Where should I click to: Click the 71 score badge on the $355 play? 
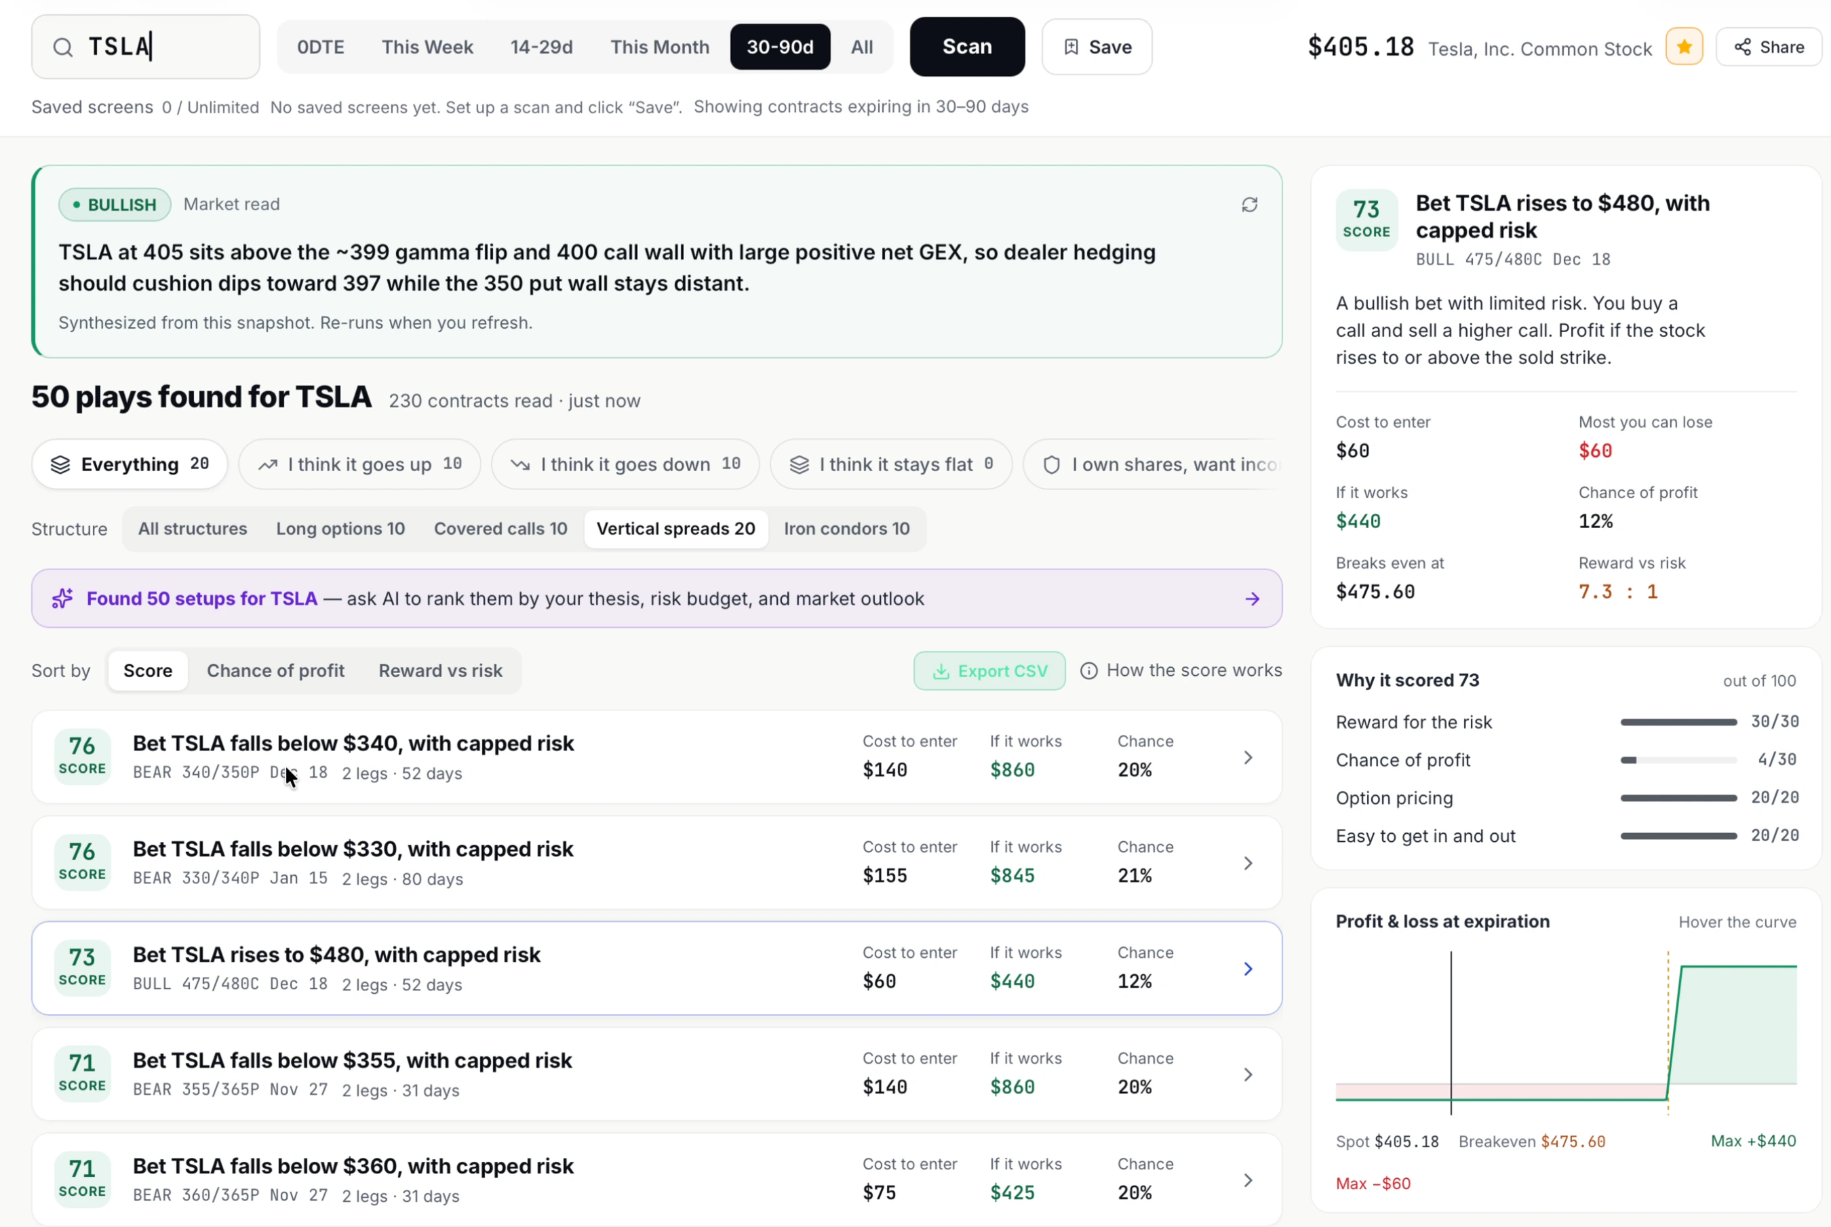tap(82, 1073)
